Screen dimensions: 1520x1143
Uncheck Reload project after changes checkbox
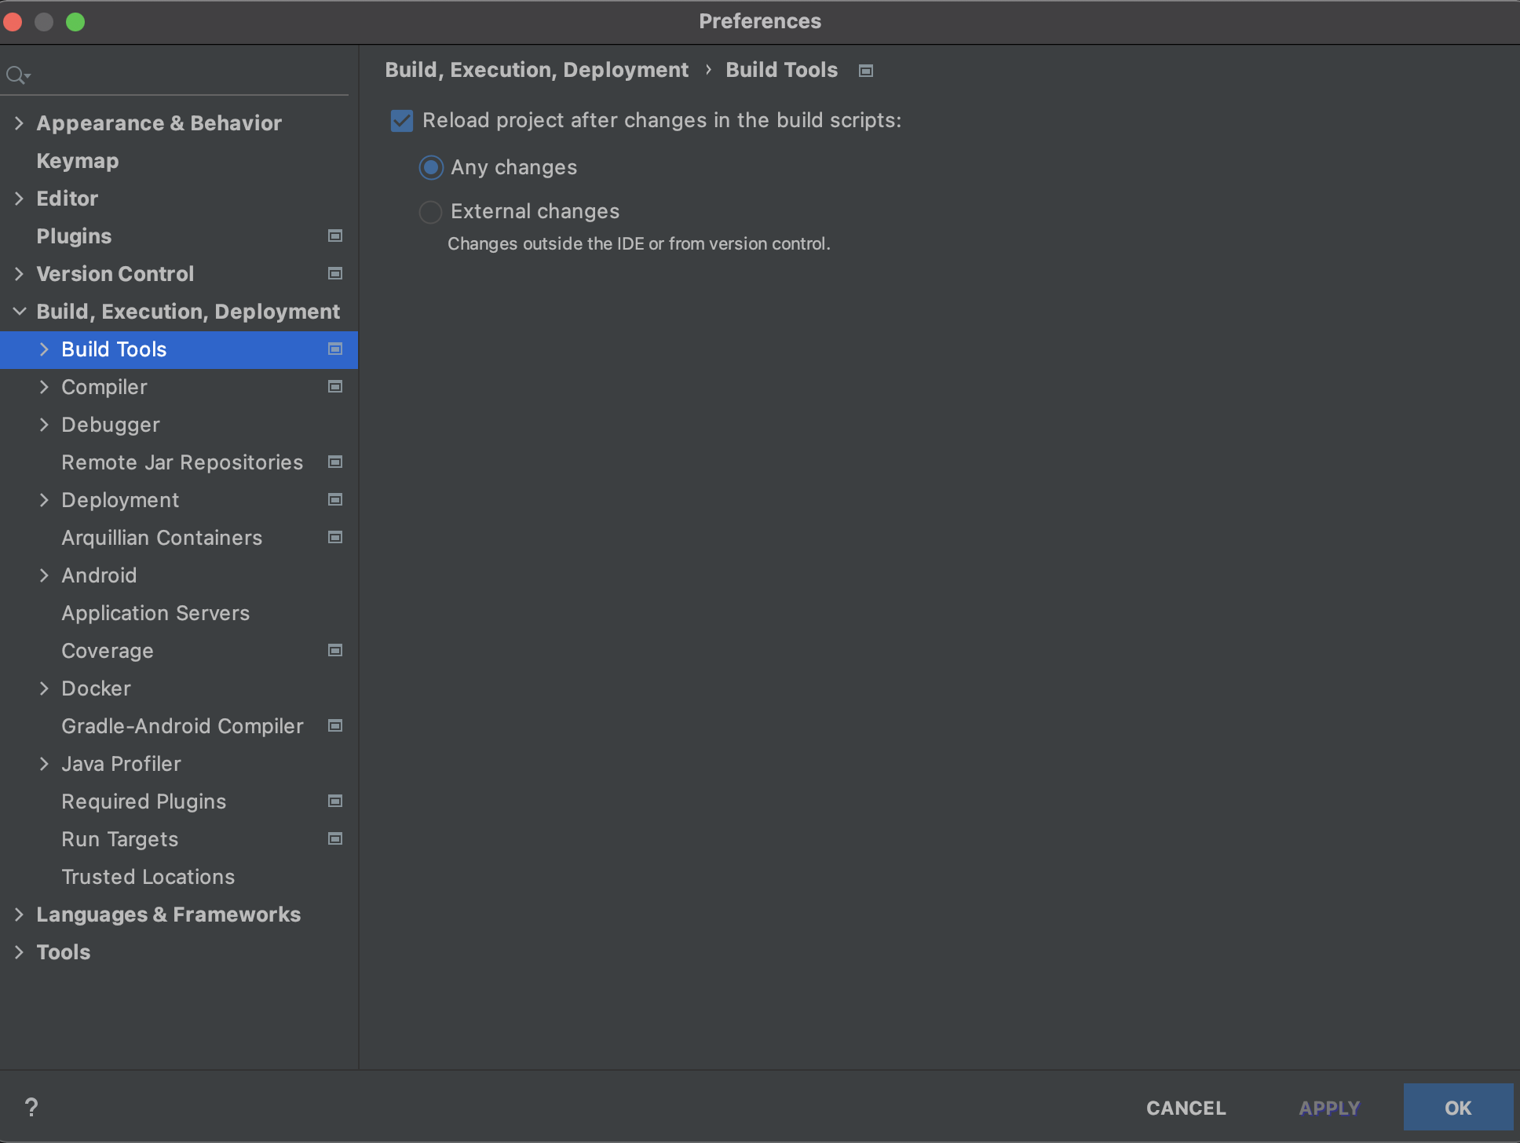click(402, 121)
